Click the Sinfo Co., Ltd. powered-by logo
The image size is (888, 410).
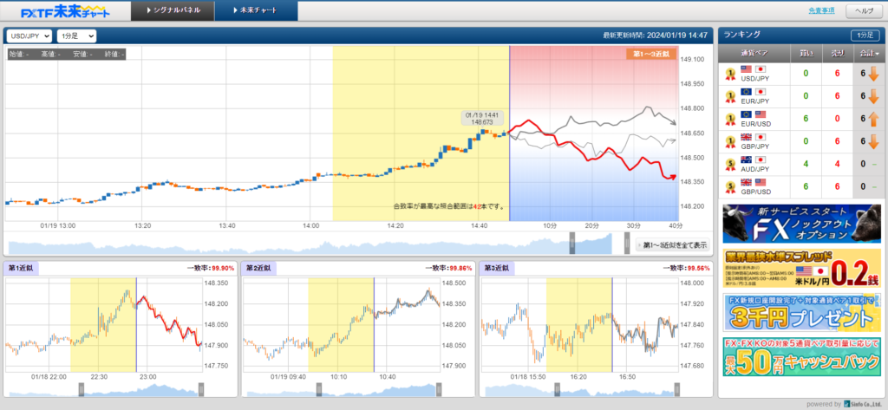(x=863, y=404)
